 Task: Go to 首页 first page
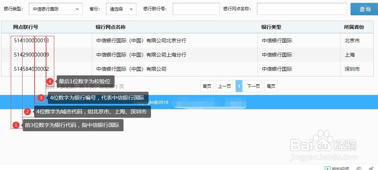[x=207, y=86]
